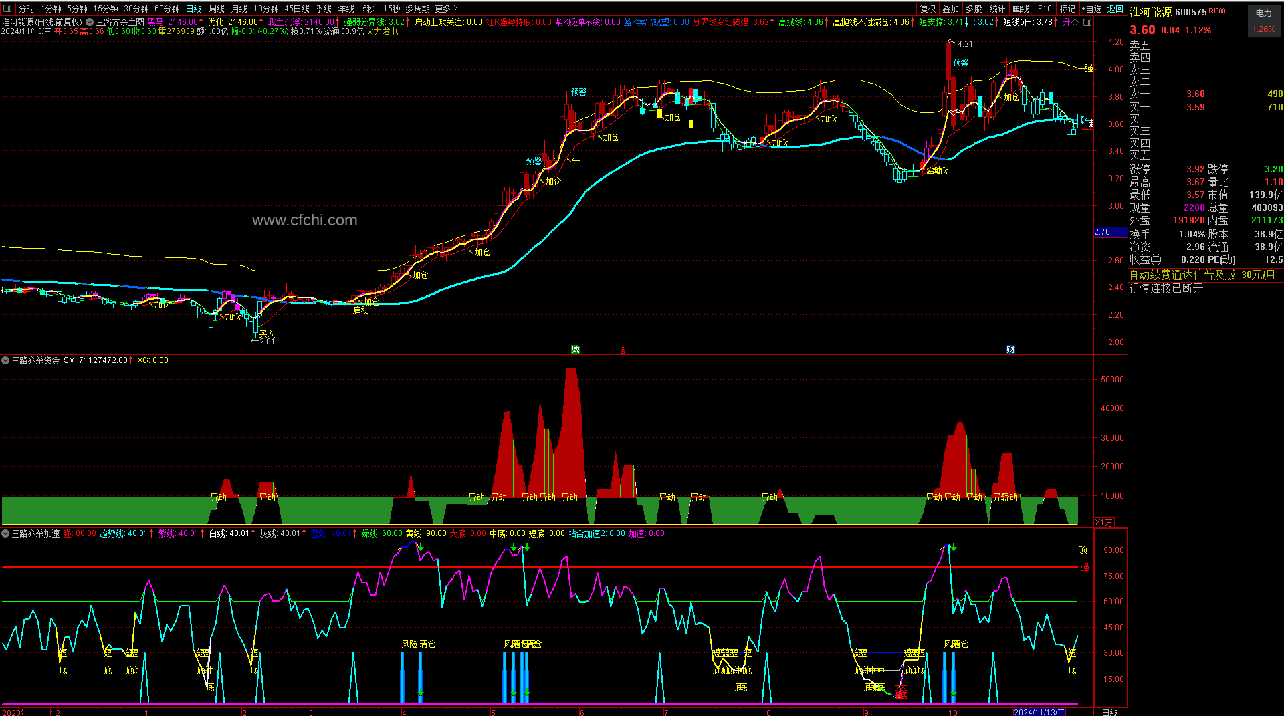The width and height of the screenshot is (1284, 716).
Task: Click the 市值 value 139.9亿
Action: [1266, 195]
